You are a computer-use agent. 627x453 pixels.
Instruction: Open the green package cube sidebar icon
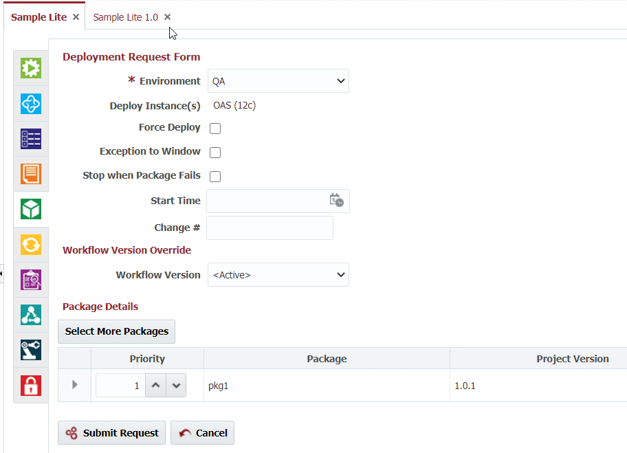(x=31, y=209)
